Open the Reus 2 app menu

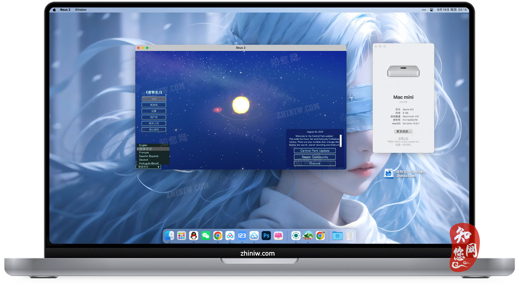pos(65,10)
